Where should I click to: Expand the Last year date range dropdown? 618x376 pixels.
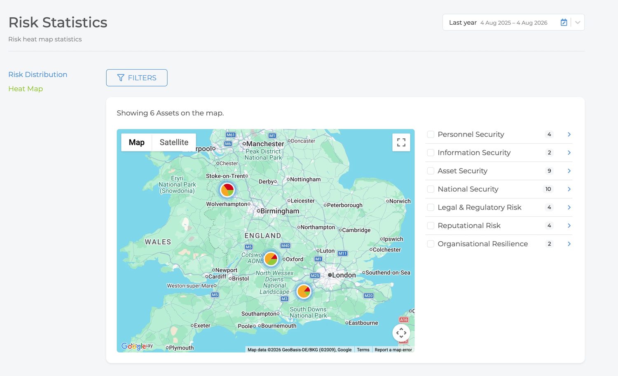pos(578,23)
